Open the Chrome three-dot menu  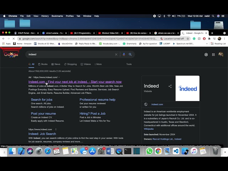[224, 39]
